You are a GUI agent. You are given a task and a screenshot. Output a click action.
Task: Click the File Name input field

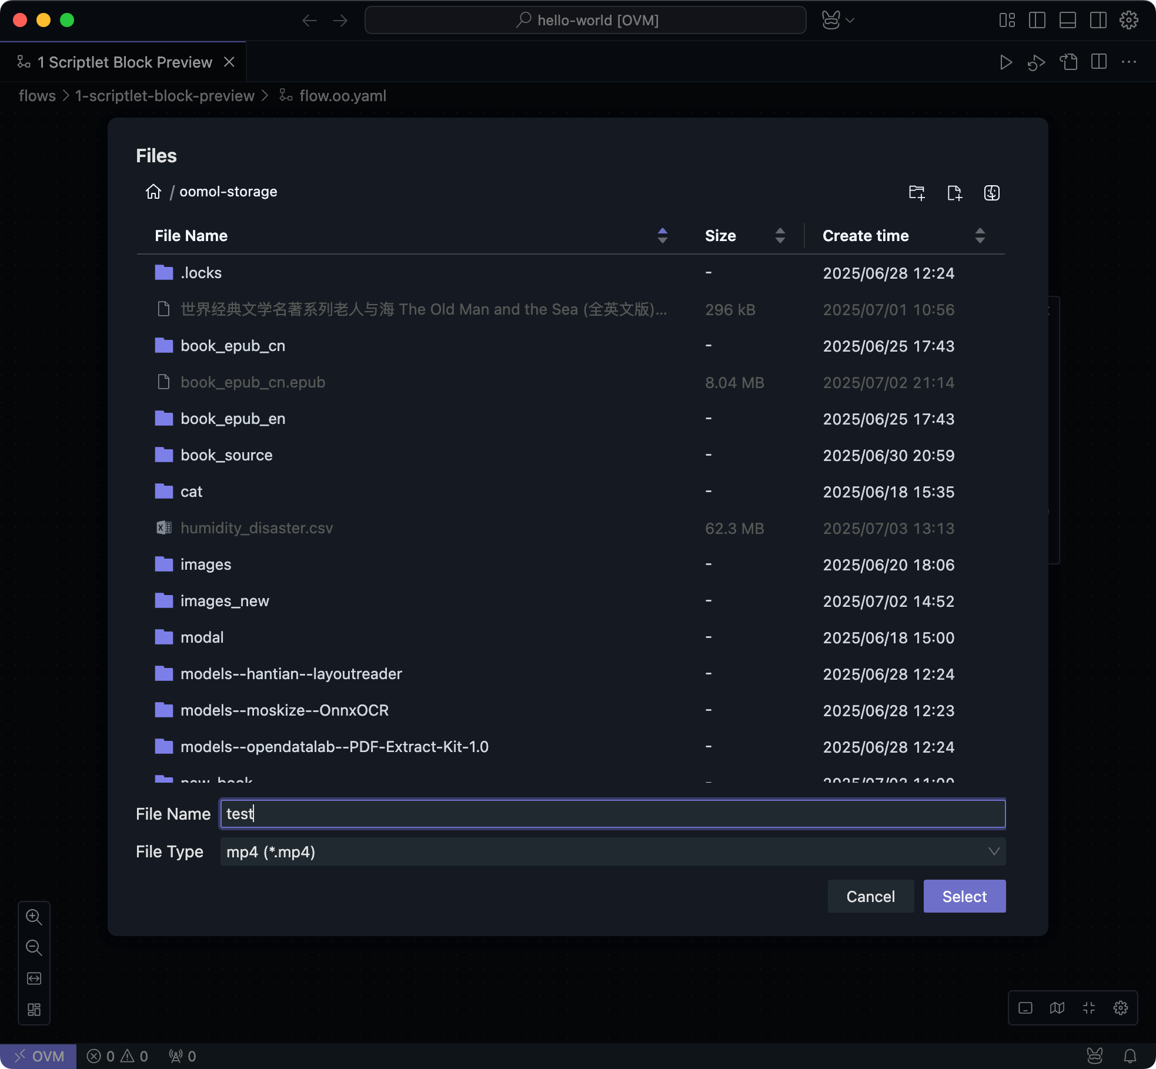[612, 814]
